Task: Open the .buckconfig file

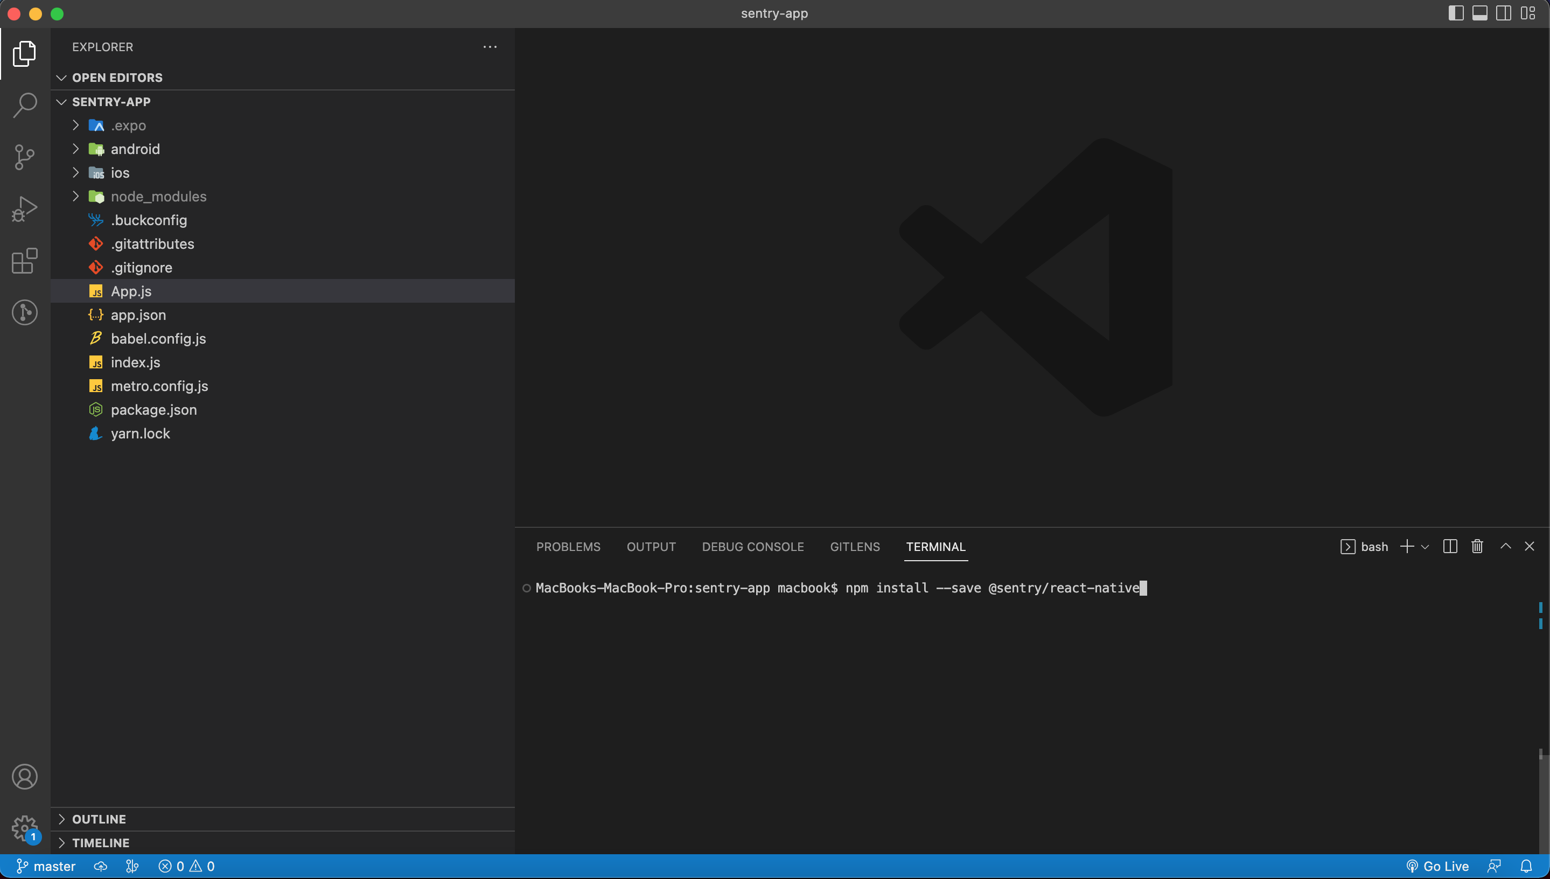Action: coord(282,220)
